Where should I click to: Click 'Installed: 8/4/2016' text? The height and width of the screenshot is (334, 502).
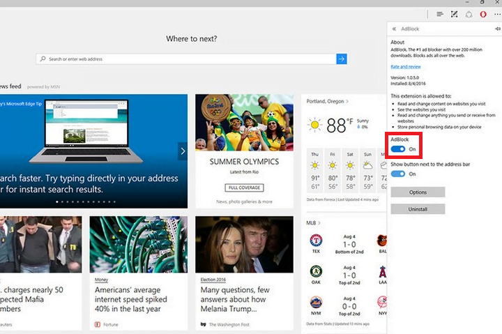(408, 84)
